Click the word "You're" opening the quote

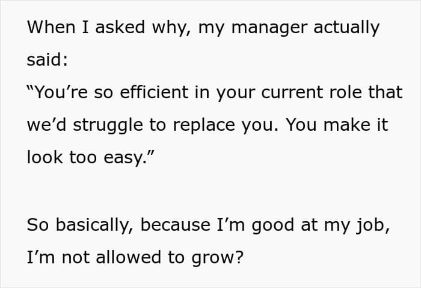tap(58, 92)
